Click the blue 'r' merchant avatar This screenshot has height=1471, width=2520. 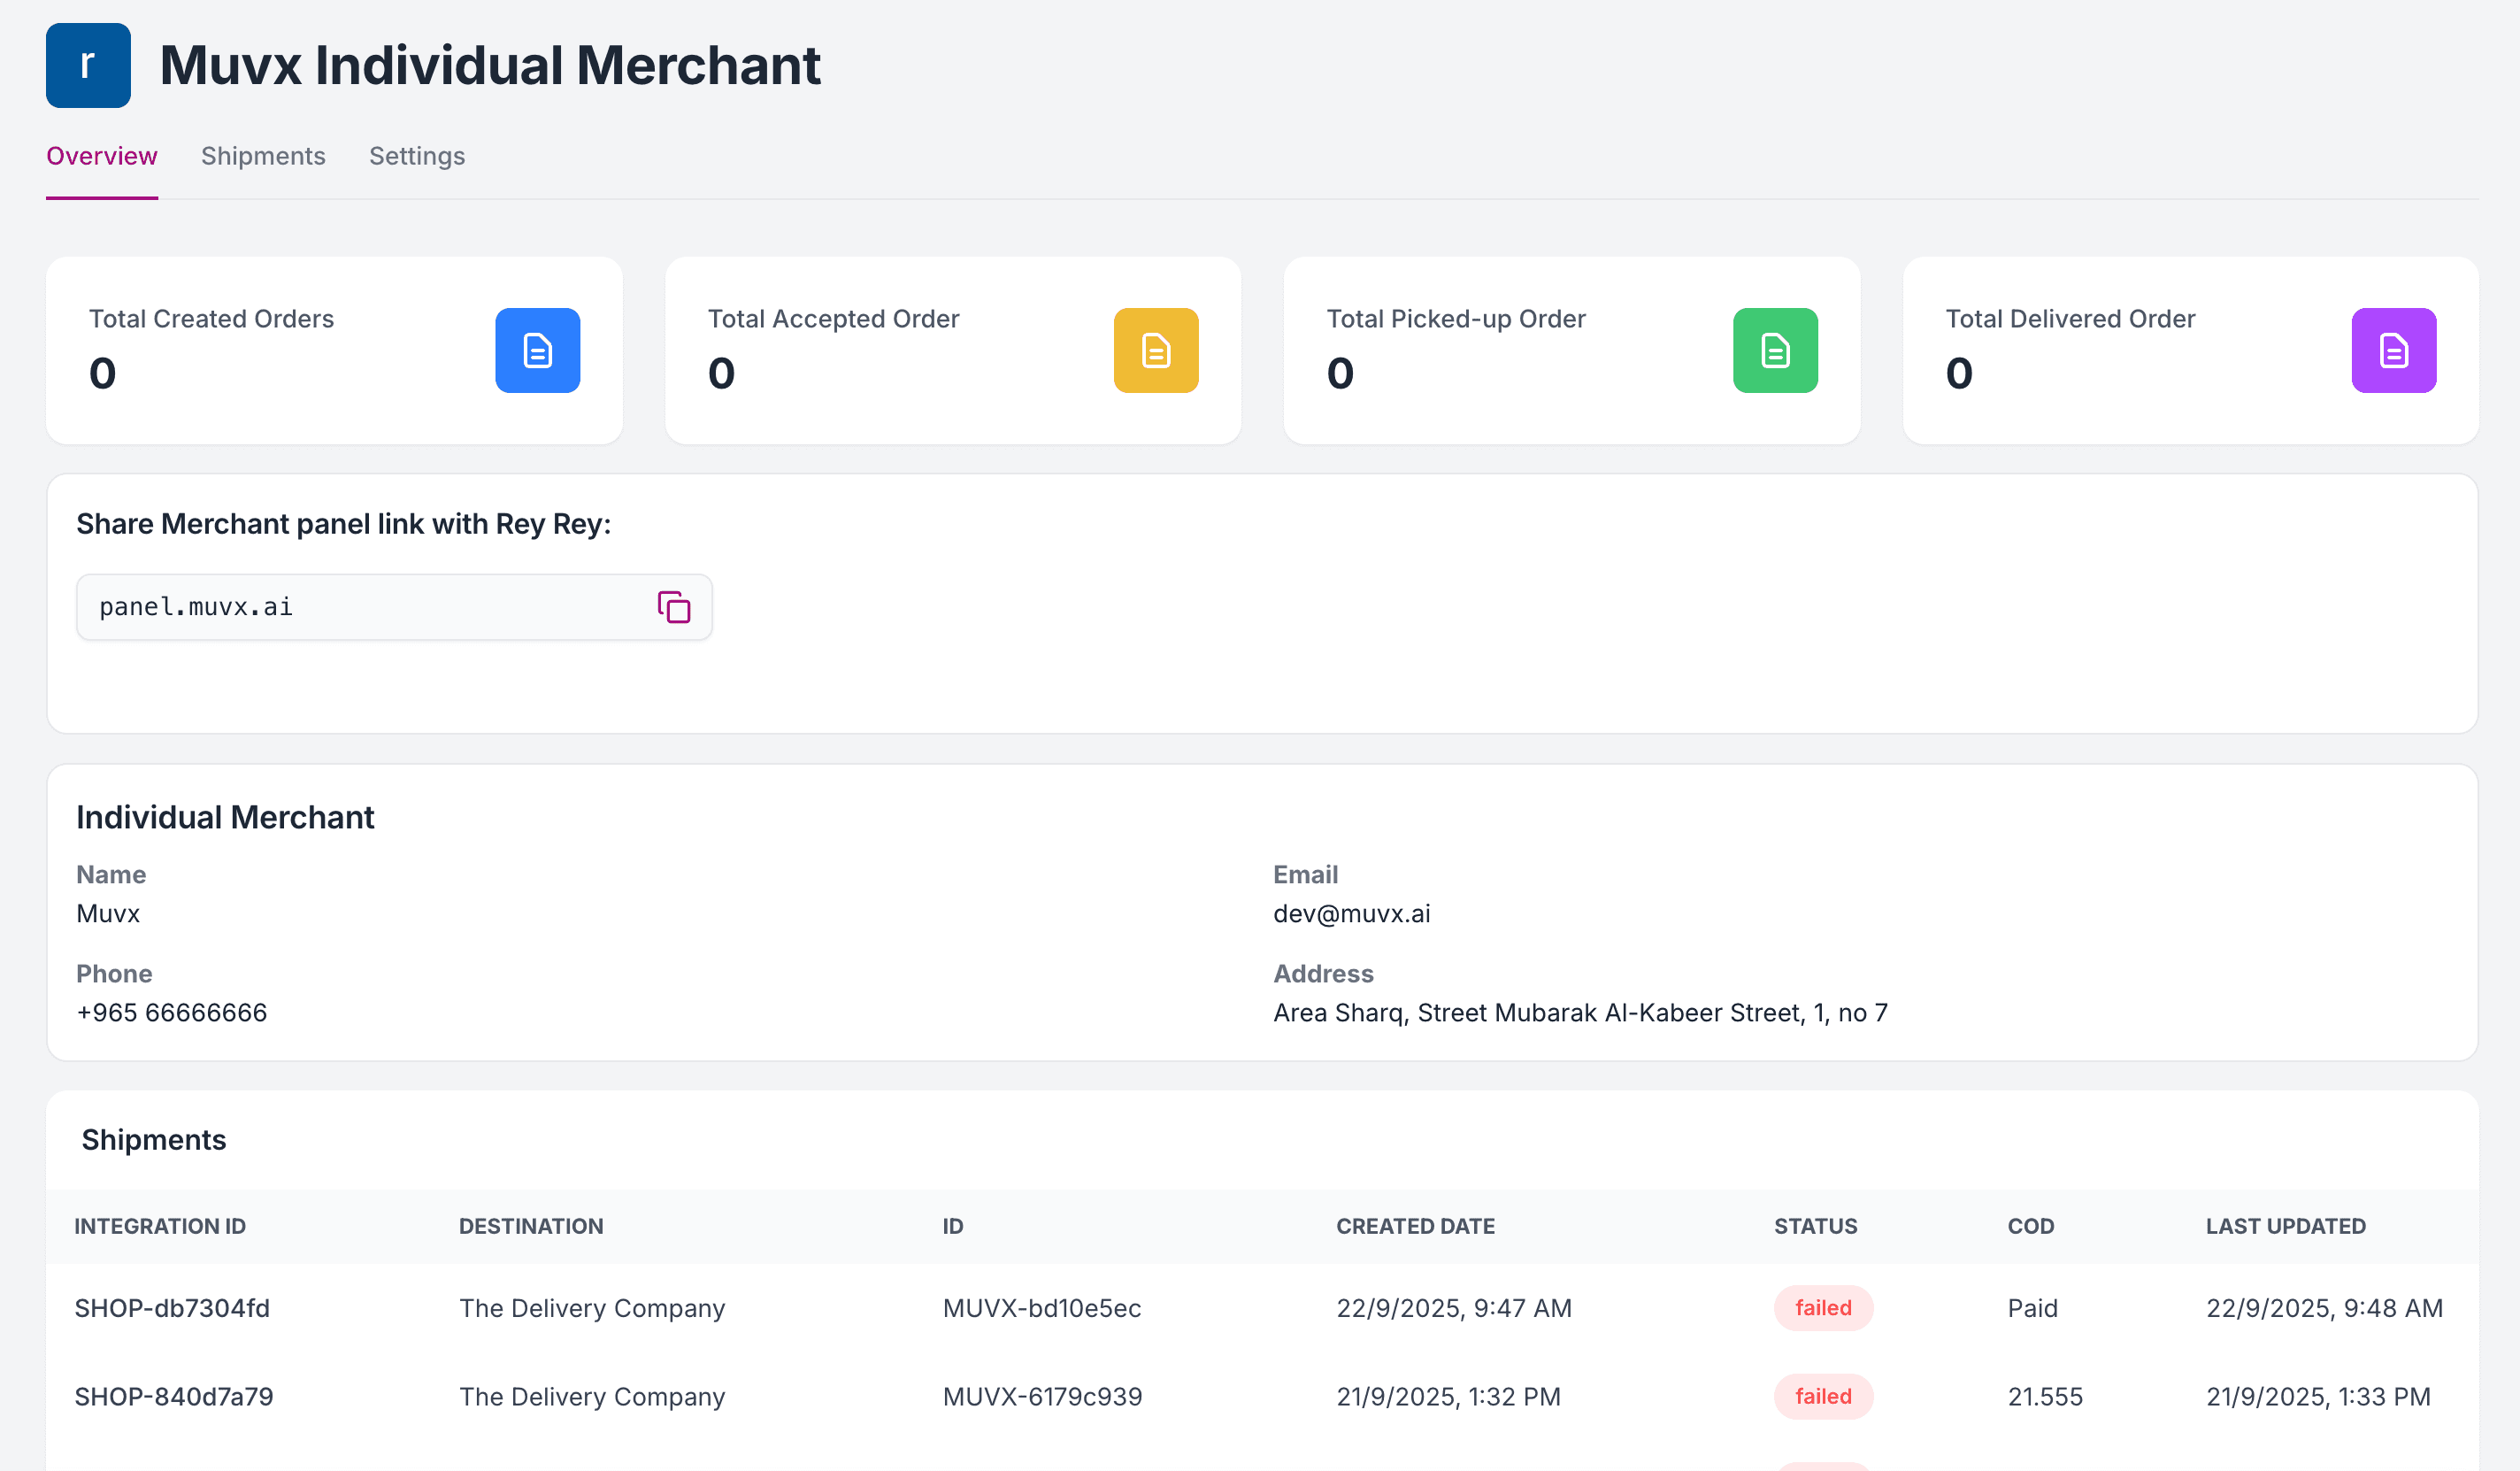(88, 64)
